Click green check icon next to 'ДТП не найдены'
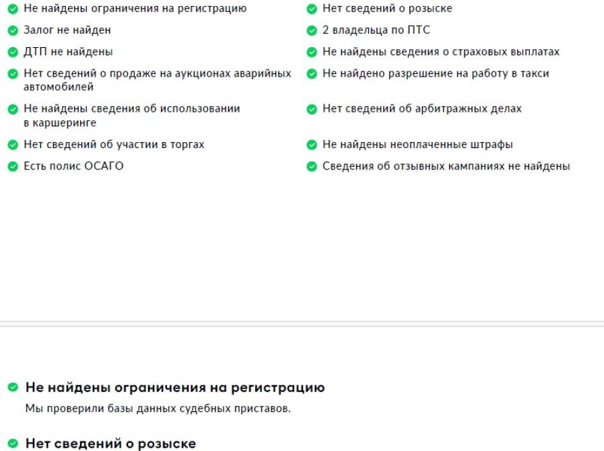Viewport: 604px width, 451px height. (13, 52)
